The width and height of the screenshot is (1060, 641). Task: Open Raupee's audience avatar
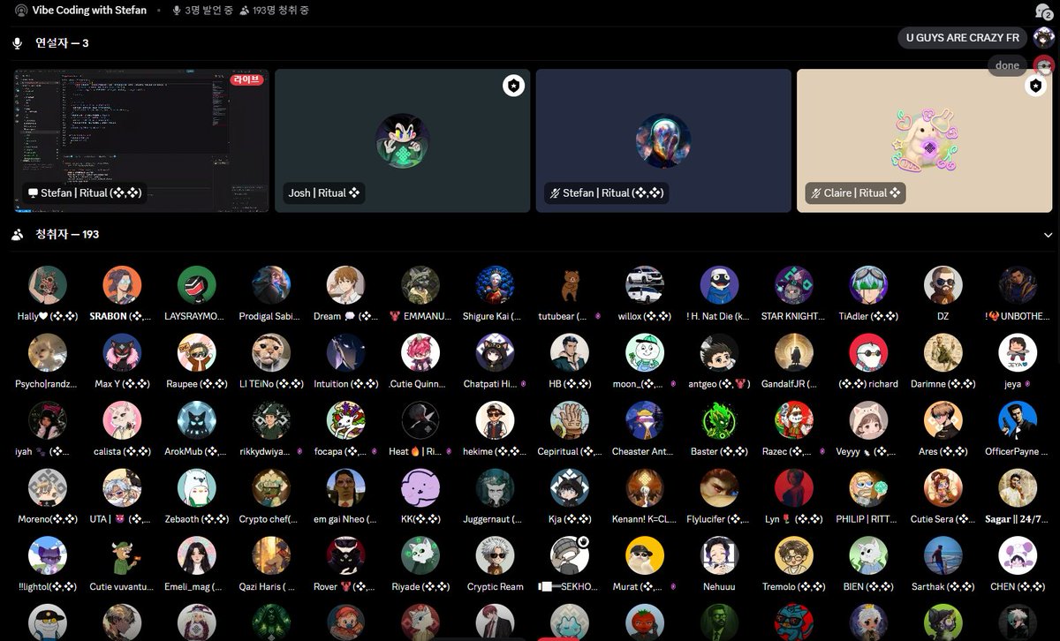tap(197, 353)
